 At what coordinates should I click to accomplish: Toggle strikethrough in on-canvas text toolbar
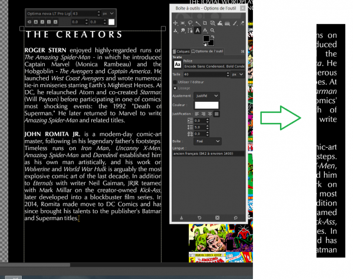(55, 22)
